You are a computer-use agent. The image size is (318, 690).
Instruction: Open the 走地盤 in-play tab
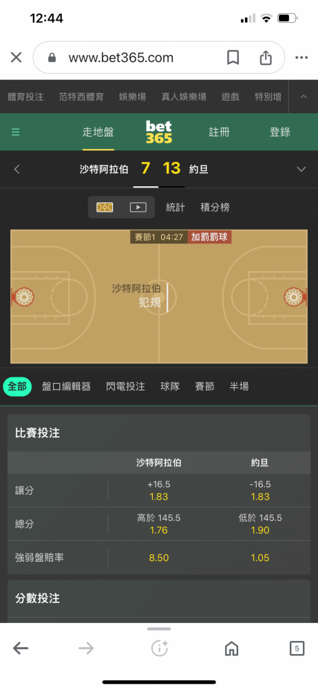(98, 132)
